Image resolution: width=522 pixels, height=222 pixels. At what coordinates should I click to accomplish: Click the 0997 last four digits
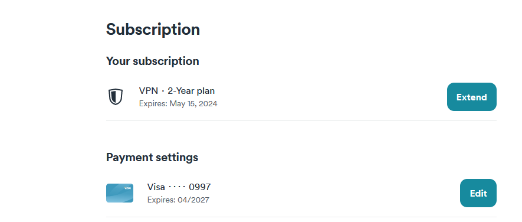point(200,187)
